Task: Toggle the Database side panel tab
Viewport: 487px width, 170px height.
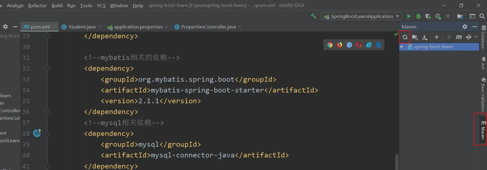Action: [483, 37]
